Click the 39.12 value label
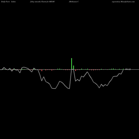 (x=128, y=69)
